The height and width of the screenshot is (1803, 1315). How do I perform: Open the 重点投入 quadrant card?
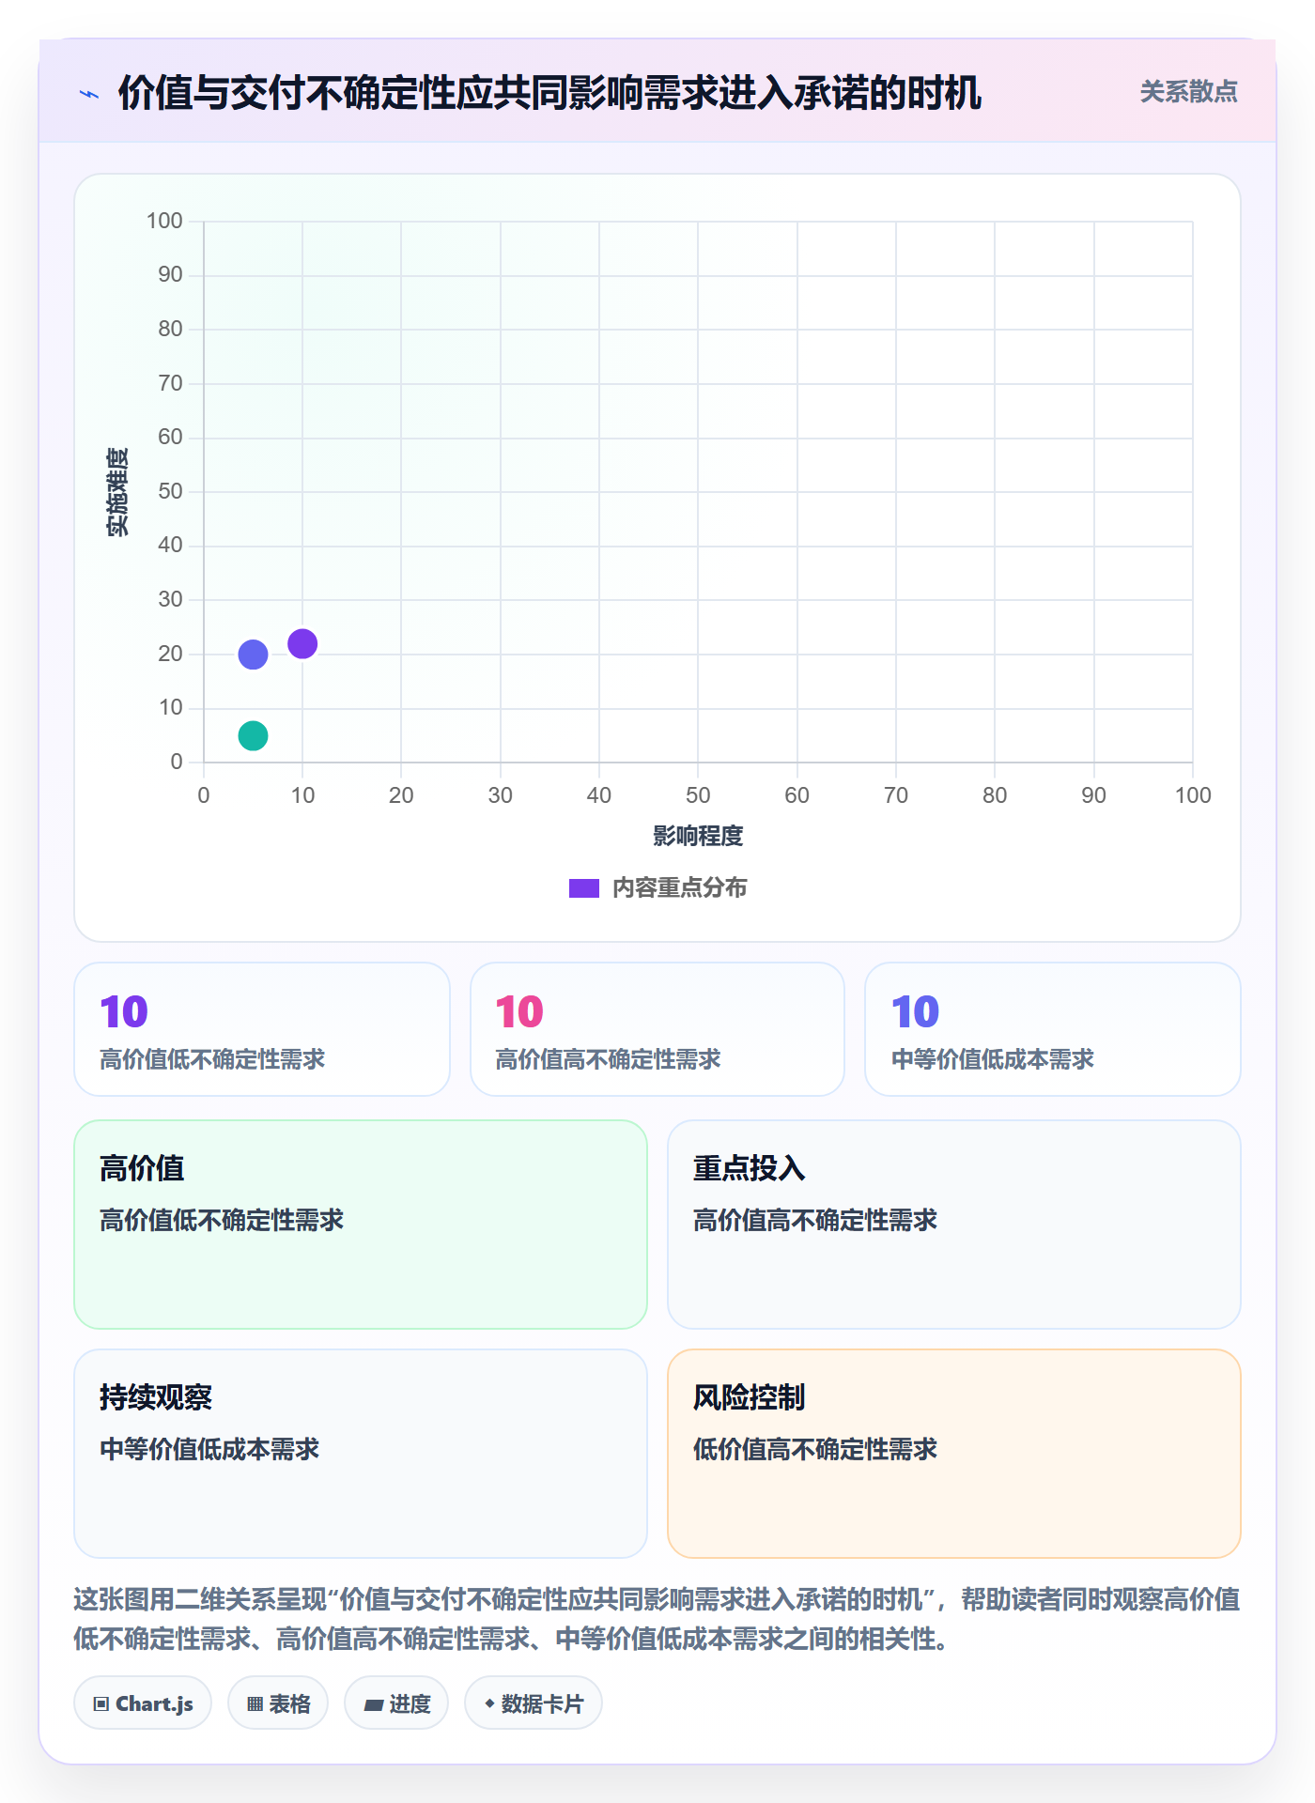coord(954,1225)
